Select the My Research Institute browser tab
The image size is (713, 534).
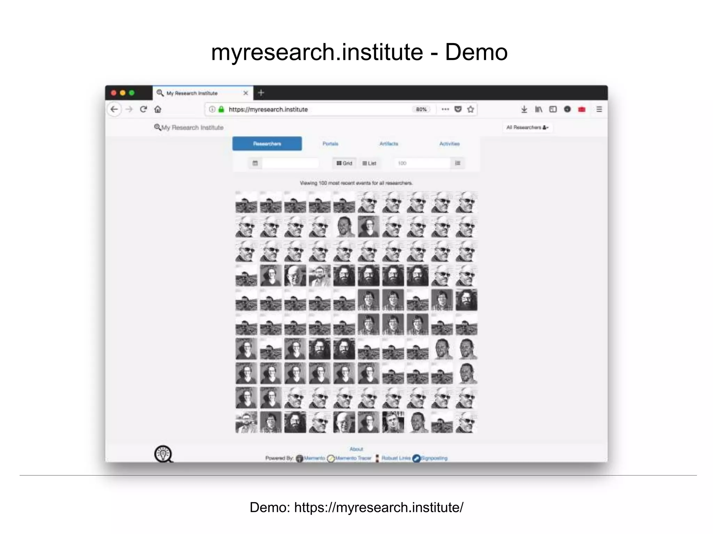coord(203,93)
